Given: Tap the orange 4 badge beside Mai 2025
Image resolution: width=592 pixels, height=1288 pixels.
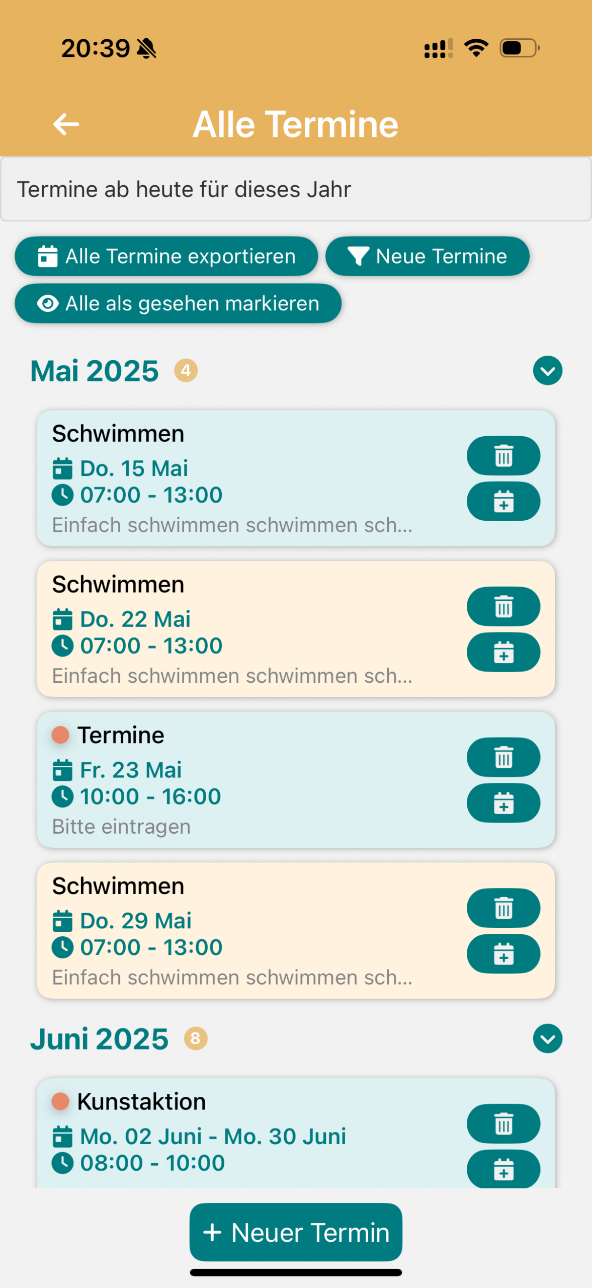Looking at the screenshot, I should (186, 371).
